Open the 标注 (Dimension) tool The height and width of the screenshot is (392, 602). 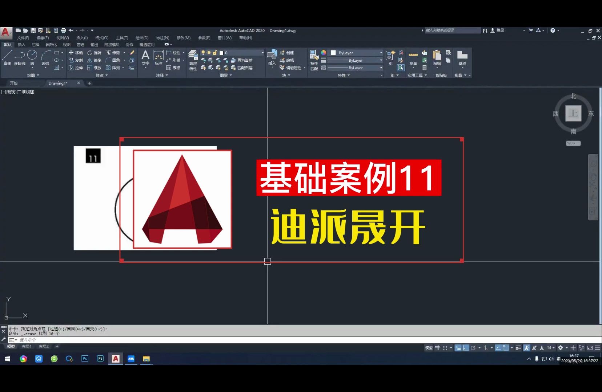pyautogui.click(x=158, y=57)
